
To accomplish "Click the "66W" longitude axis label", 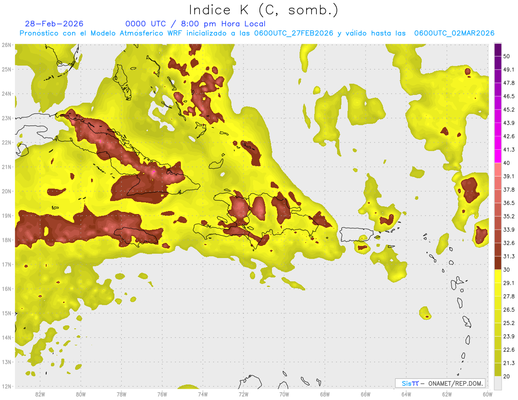I will pos(366,394).
